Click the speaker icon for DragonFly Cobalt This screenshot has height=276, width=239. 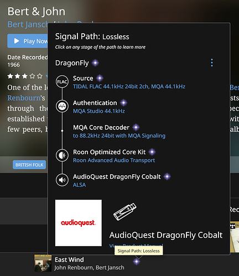coord(62,180)
